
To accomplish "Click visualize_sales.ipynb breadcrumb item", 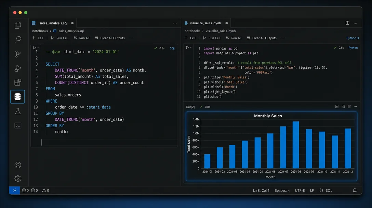I will point(221,31).
